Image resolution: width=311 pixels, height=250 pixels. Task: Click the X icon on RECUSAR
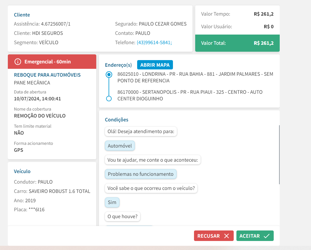226,236
